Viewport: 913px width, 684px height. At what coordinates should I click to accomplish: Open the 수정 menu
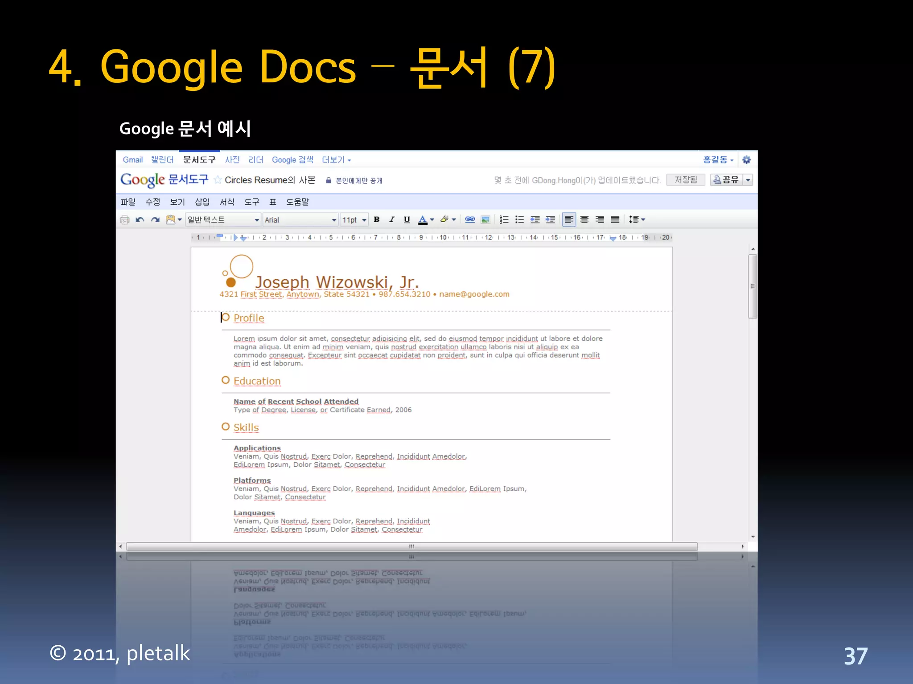152,202
